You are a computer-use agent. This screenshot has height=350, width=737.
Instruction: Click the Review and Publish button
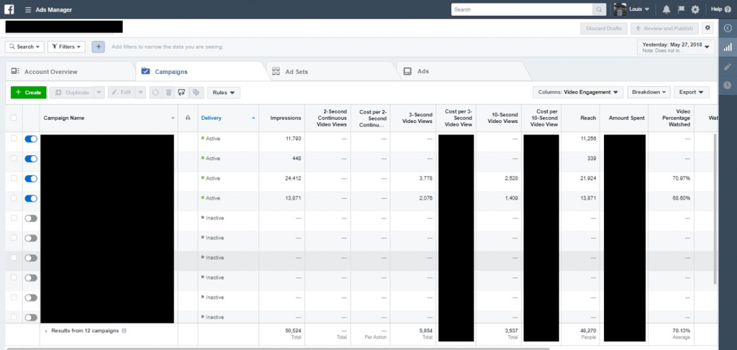(664, 28)
